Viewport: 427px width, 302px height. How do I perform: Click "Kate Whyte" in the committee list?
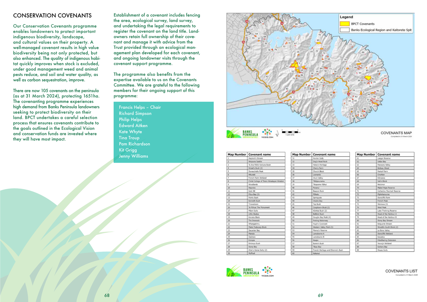(x=130, y=132)
